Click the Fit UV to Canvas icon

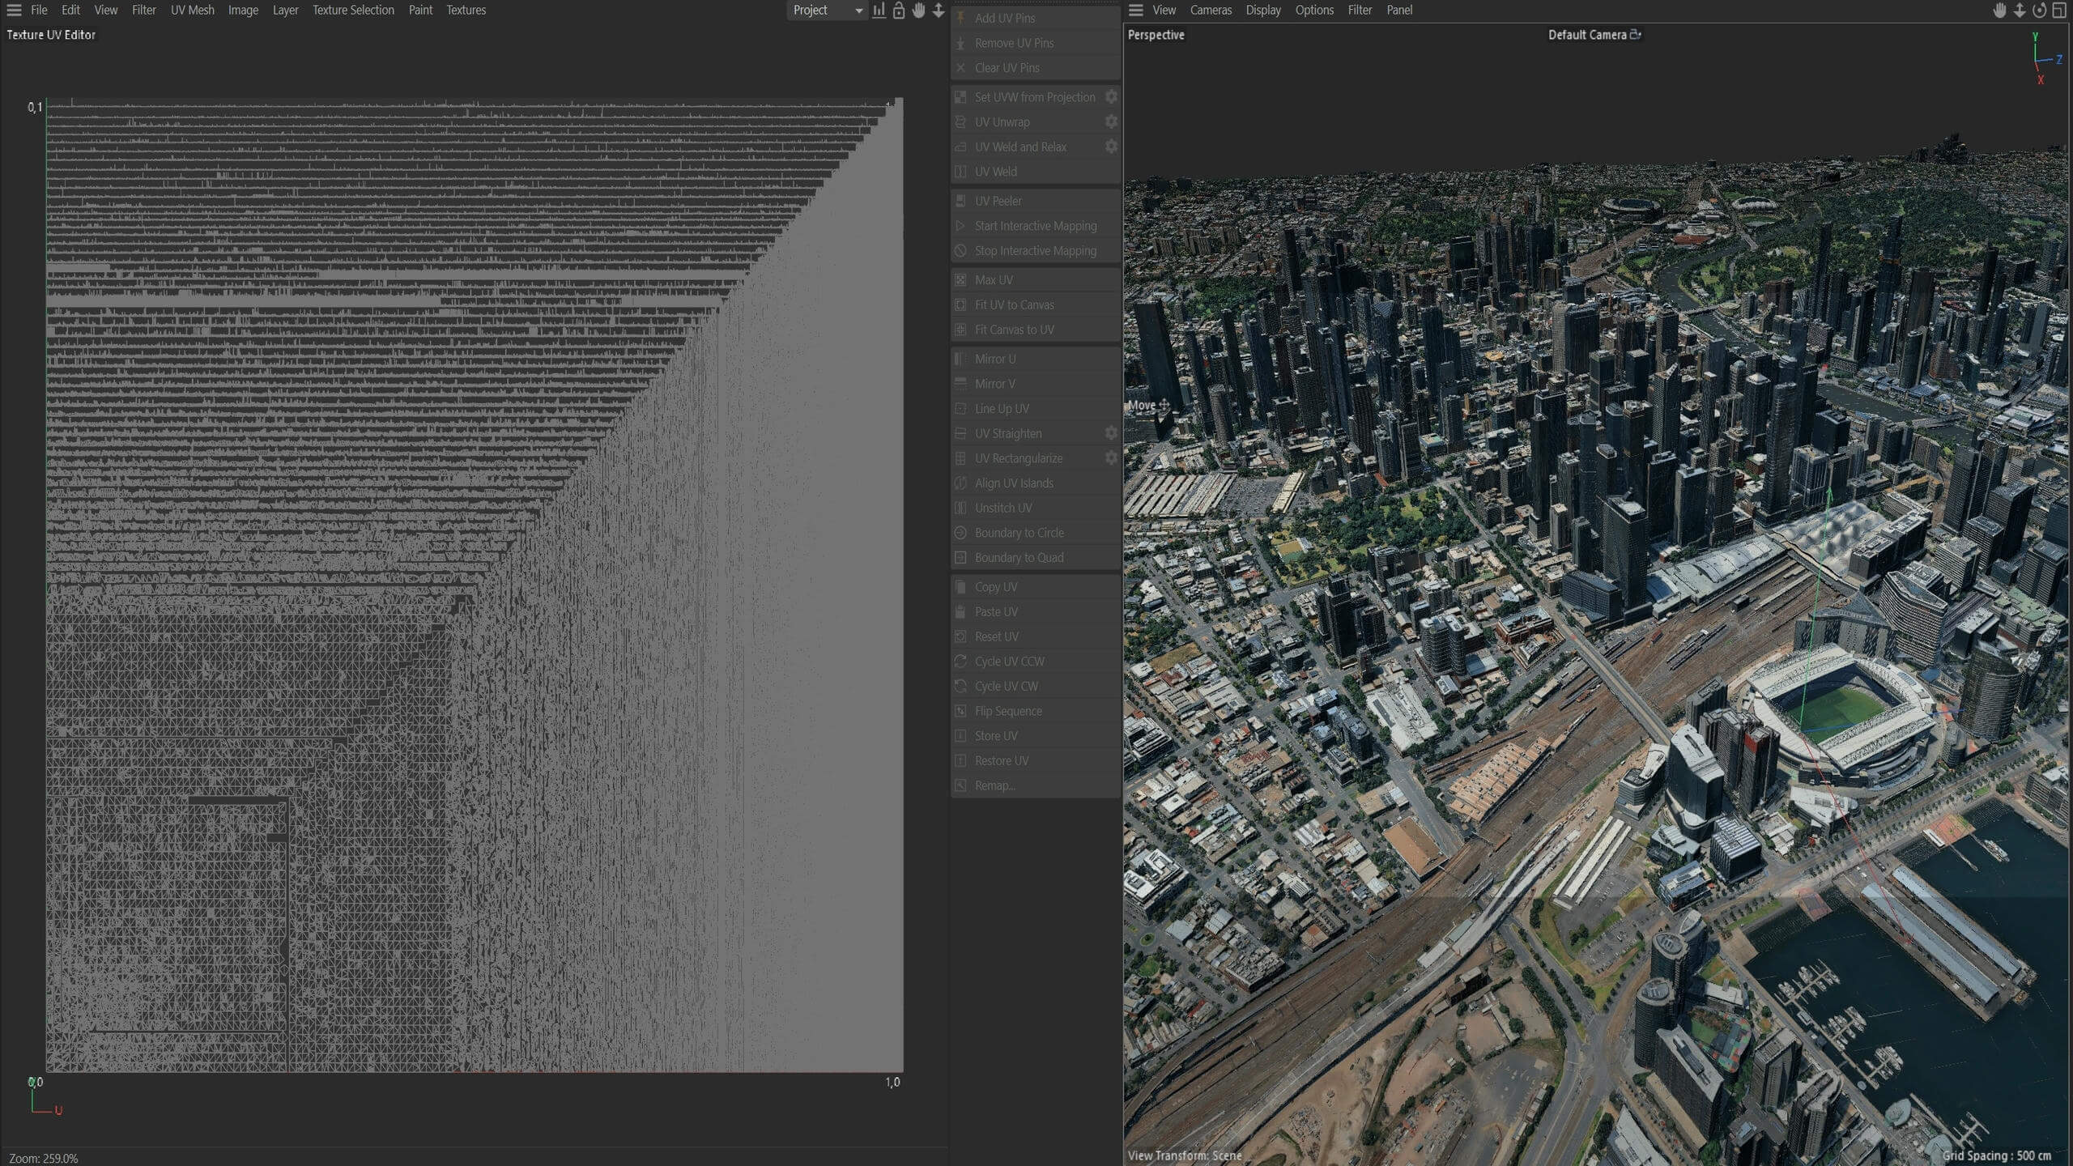point(960,305)
